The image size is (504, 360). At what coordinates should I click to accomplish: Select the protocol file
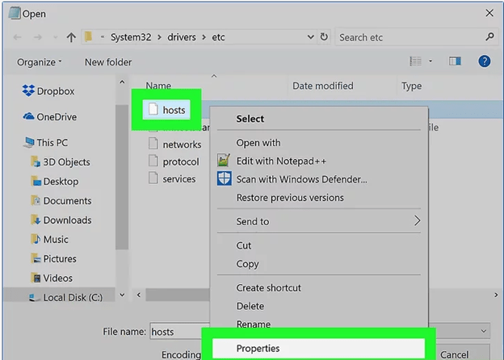(174, 161)
